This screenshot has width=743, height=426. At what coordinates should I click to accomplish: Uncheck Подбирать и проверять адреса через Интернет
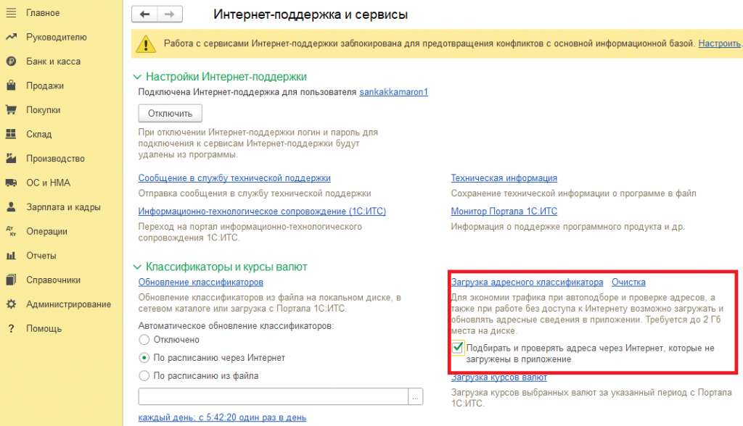click(457, 348)
